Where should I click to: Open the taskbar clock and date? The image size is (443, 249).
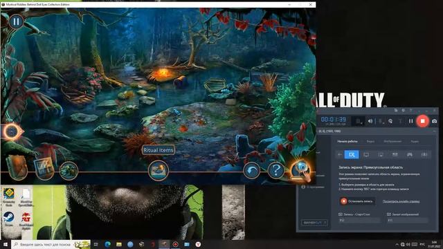point(434,244)
